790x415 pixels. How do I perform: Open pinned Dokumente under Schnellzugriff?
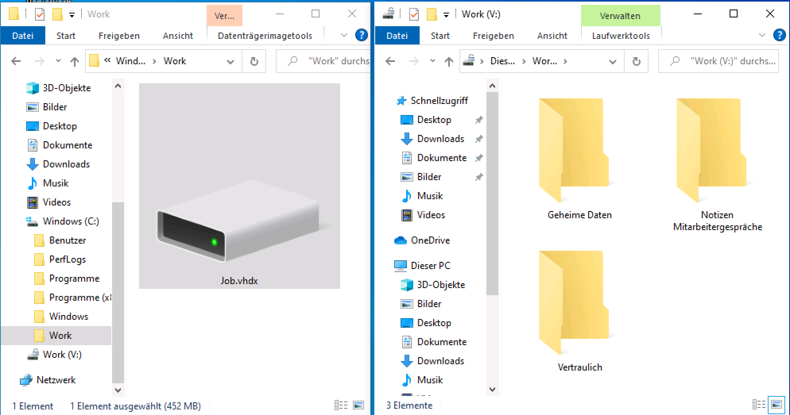442,158
